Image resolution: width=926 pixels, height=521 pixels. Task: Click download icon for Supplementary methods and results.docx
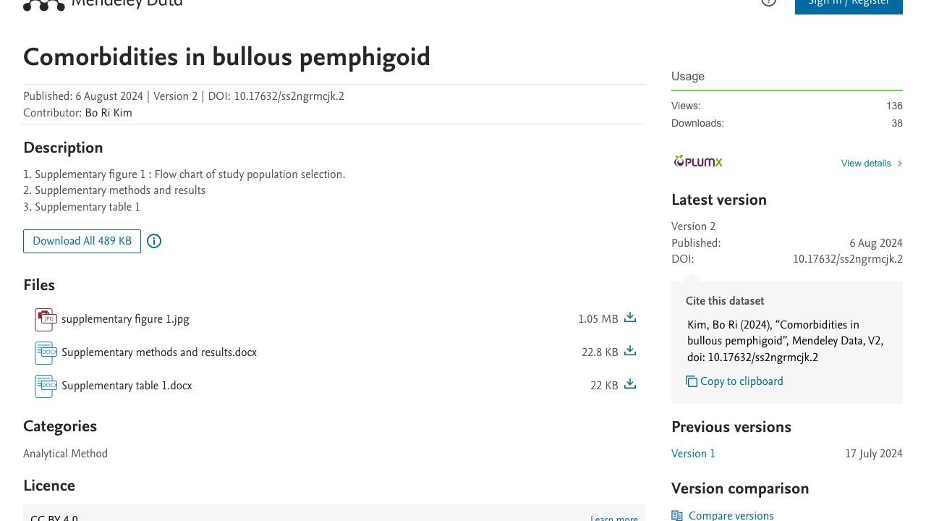click(630, 351)
